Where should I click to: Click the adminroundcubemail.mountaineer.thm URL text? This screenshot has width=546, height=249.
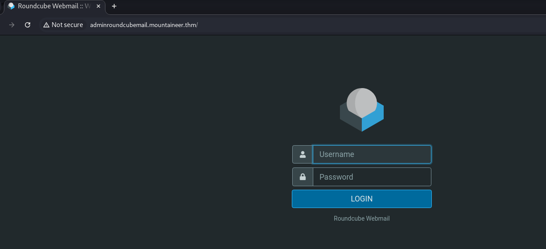[x=143, y=25]
